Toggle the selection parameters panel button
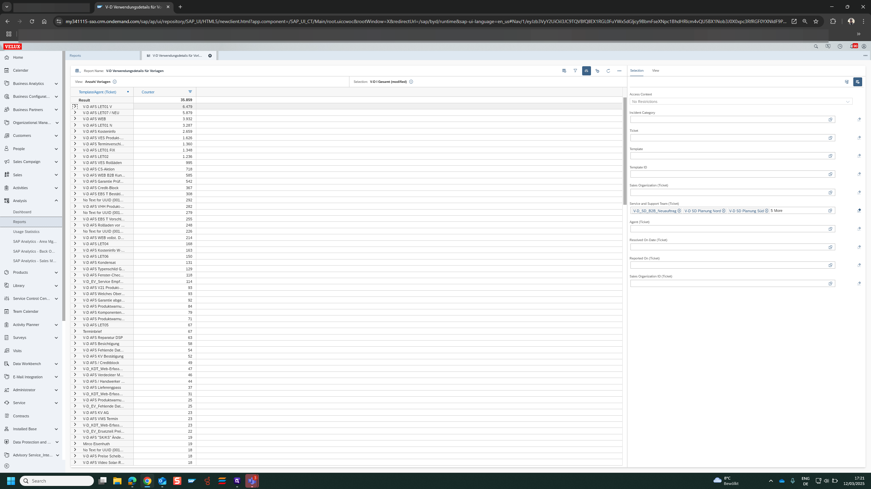The width and height of the screenshot is (871, 489). [586, 71]
